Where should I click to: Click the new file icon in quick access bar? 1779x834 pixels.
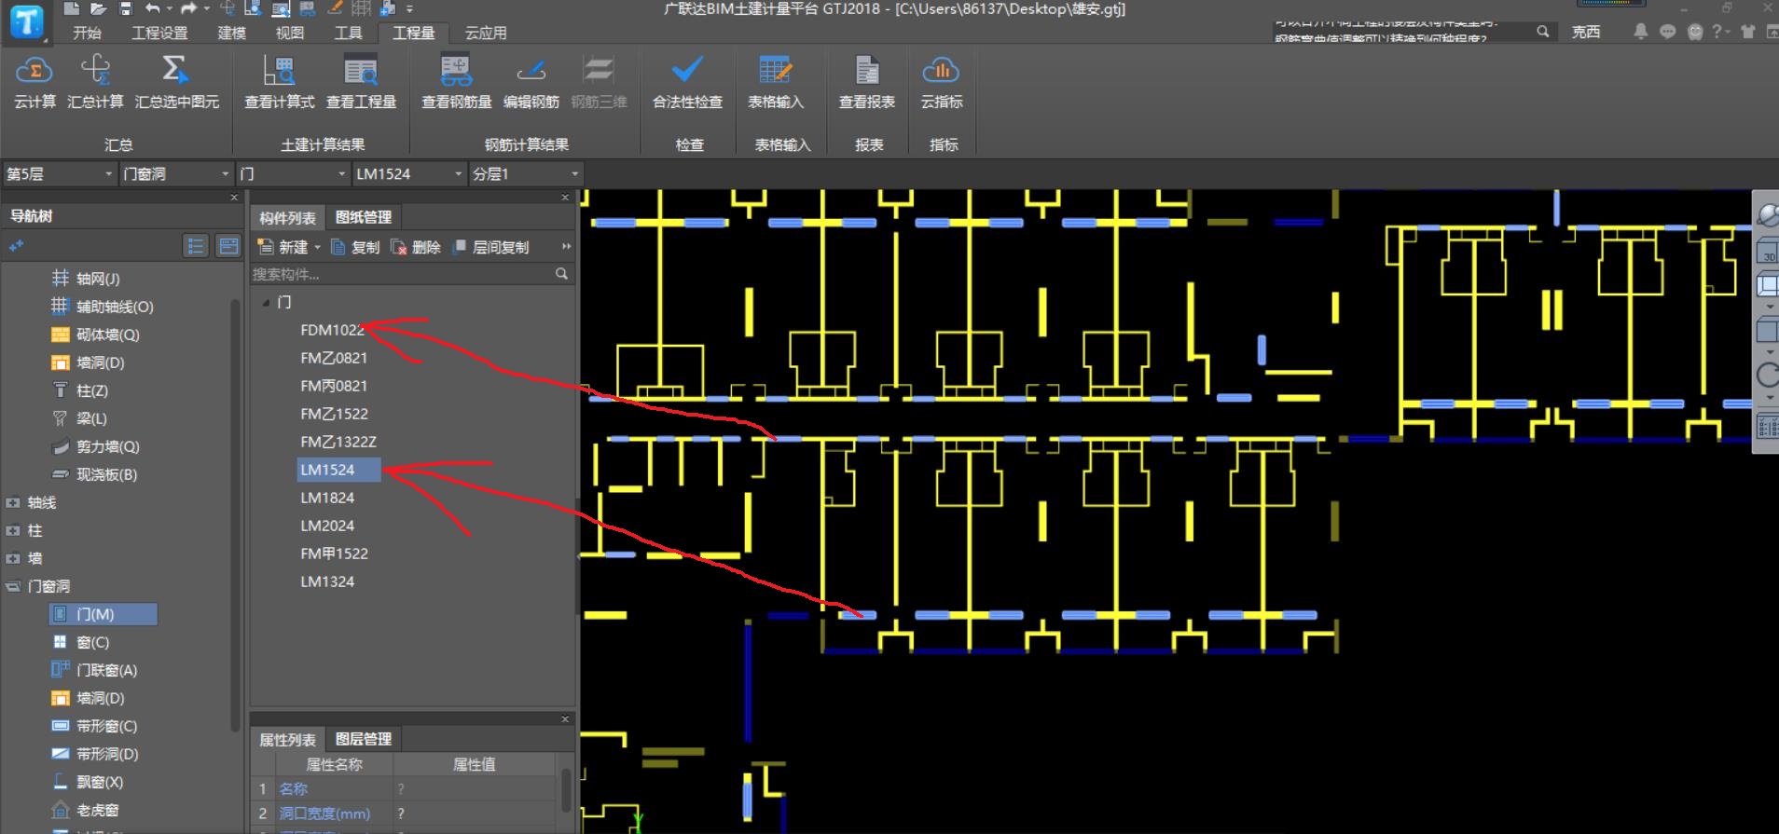pyautogui.click(x=72, y=8)
